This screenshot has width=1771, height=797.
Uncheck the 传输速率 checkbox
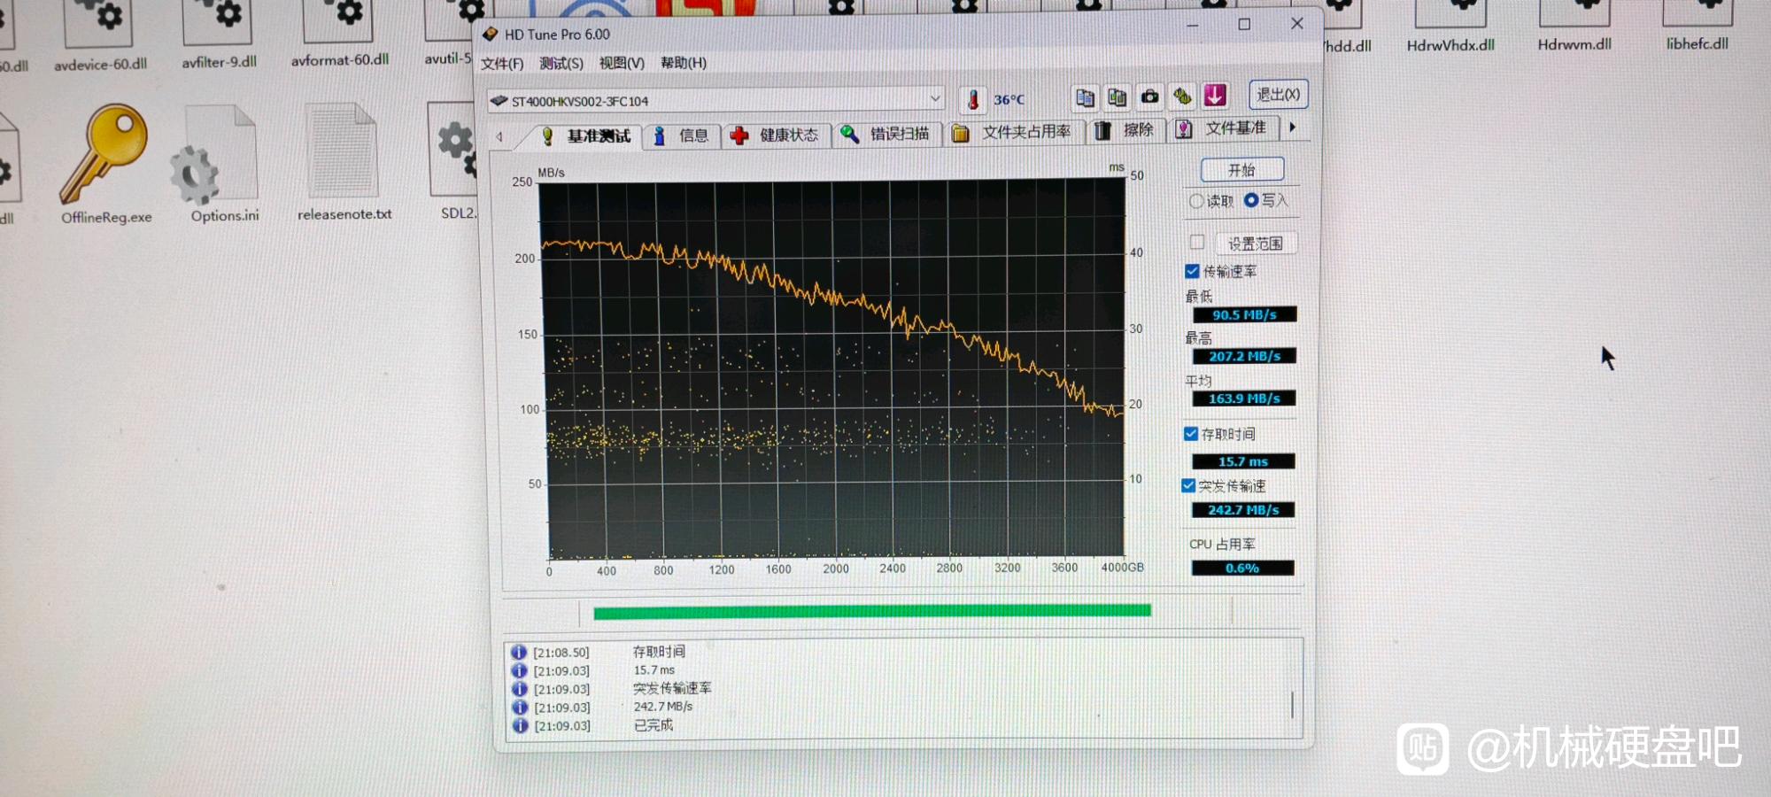(1192, 271)
